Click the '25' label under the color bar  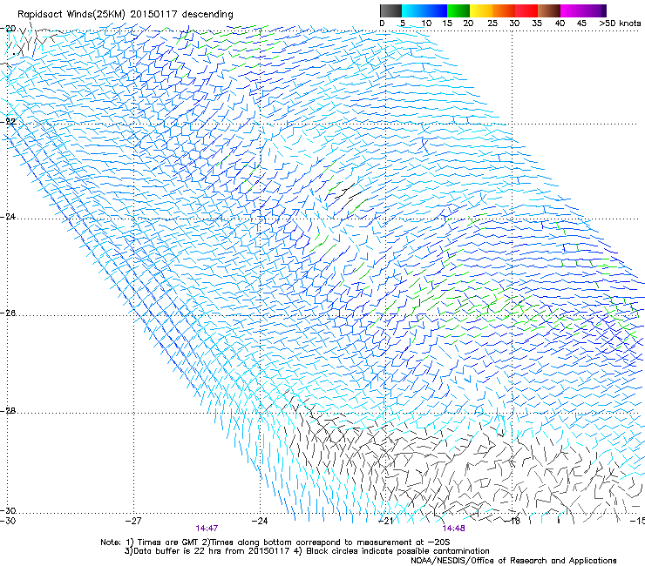point(492,23)
